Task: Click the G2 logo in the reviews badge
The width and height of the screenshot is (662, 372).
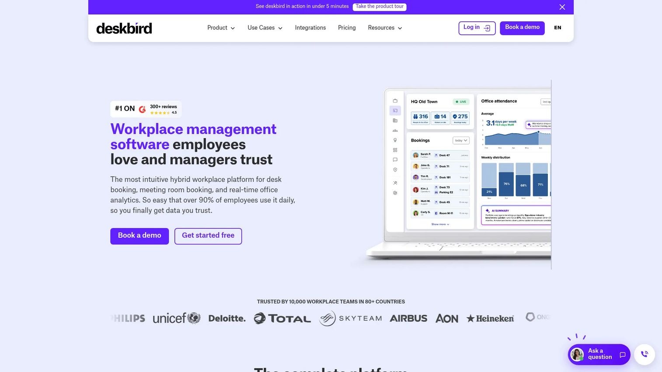Action: 142,109
